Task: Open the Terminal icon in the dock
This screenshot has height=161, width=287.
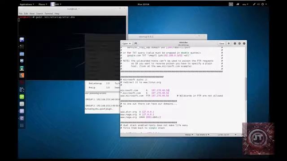Action: click(x=22, y=47)
